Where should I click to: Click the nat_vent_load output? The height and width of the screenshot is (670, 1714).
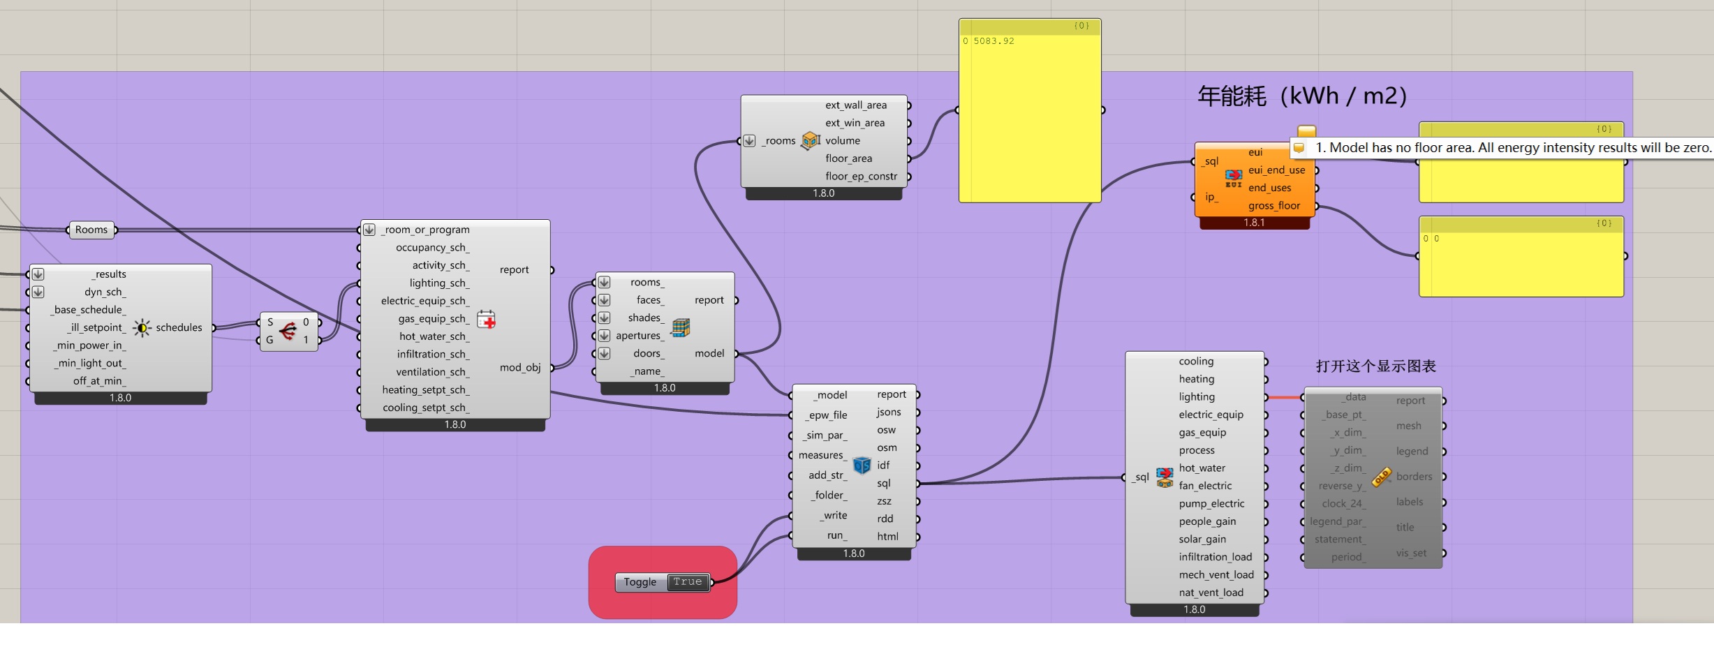click(1211, 593)
